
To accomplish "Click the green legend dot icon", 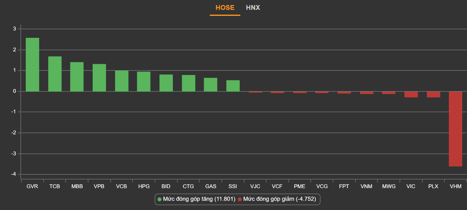I will [x=159, y=200].
